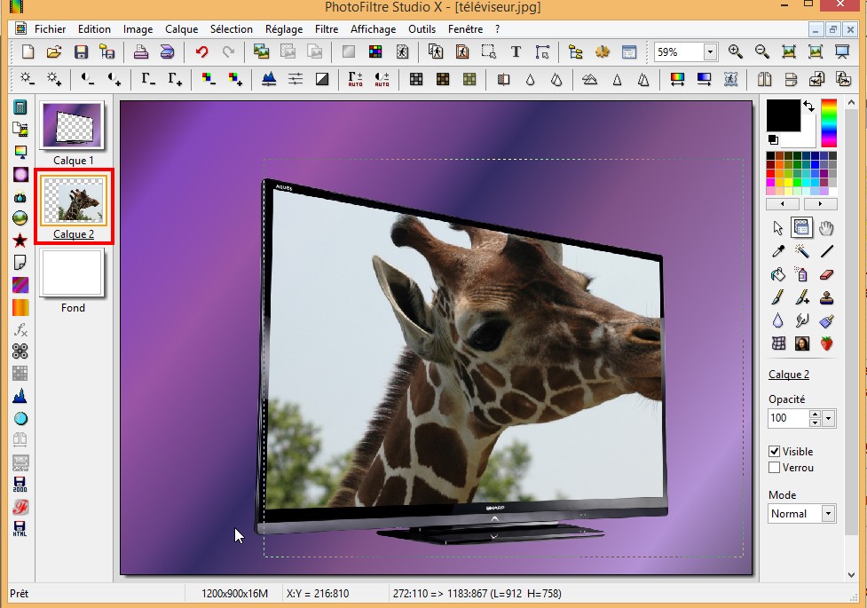This screenshot has width=867, height=608.
Task: Select the hand Move tool
Action: 827,228
